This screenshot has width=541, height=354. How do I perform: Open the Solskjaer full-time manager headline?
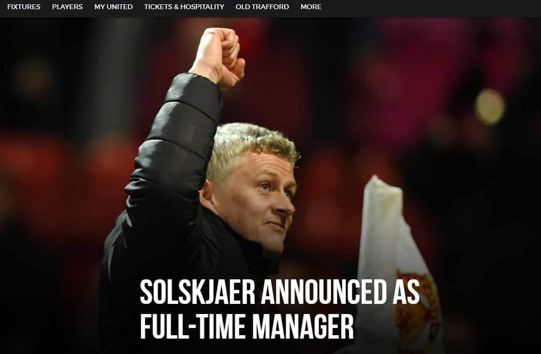click(280, 309)
